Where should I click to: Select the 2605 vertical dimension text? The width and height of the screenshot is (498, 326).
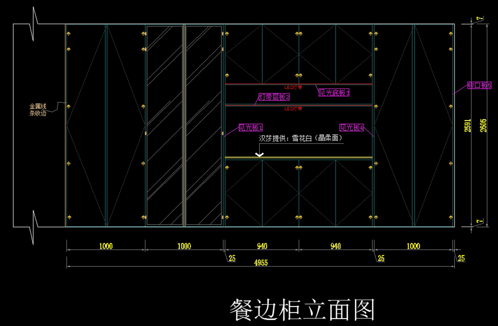482,126
